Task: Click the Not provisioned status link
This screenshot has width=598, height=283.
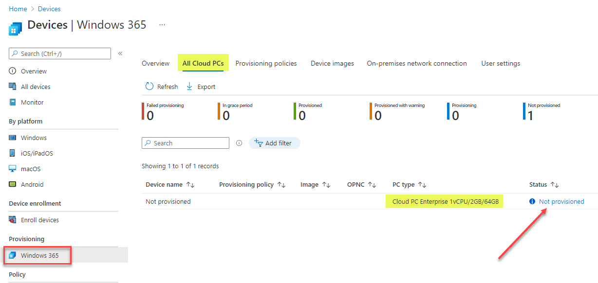Action: pyautogui.click(x=561, y=201)
